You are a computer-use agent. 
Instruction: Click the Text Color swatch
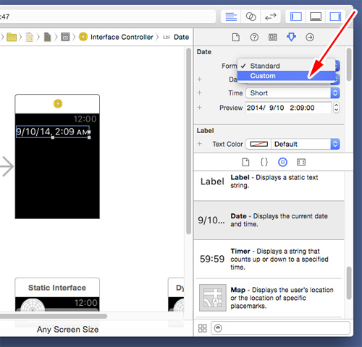[258, 144]
